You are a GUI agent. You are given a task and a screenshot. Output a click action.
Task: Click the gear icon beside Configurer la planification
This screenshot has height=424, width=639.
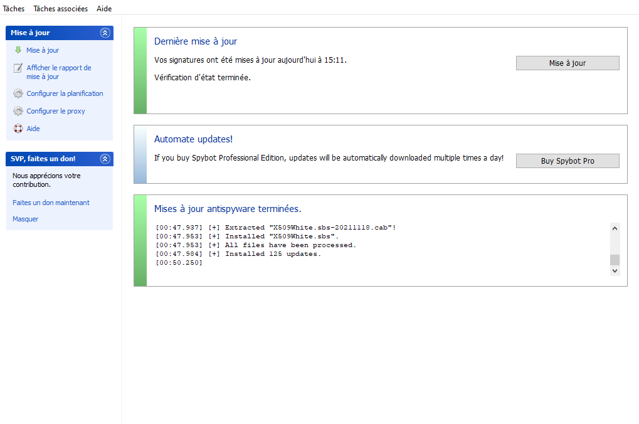[18, 93]
